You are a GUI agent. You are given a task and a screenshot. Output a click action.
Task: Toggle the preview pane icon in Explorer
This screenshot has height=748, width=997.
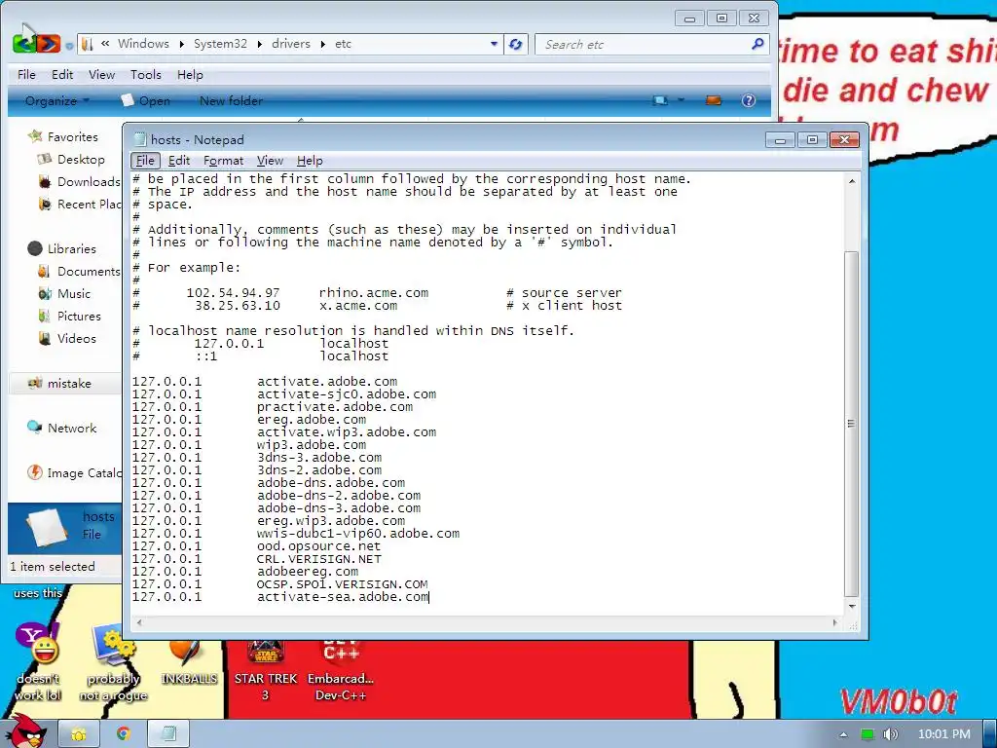coord(714,100)
